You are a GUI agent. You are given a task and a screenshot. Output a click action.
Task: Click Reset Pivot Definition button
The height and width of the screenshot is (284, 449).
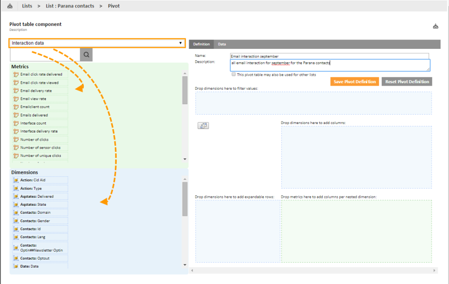[407, 82]
